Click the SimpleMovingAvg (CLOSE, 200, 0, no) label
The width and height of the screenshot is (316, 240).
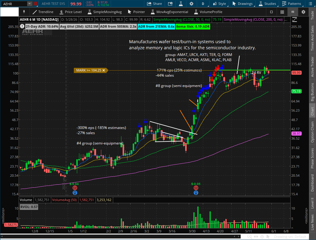(x=253, y=19)
